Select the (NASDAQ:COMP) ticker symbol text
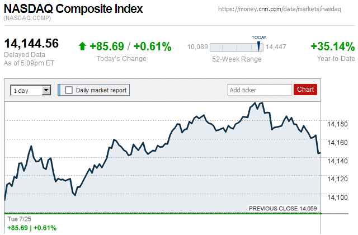Viewport: 358px width, 235px height. click(27, 19)
